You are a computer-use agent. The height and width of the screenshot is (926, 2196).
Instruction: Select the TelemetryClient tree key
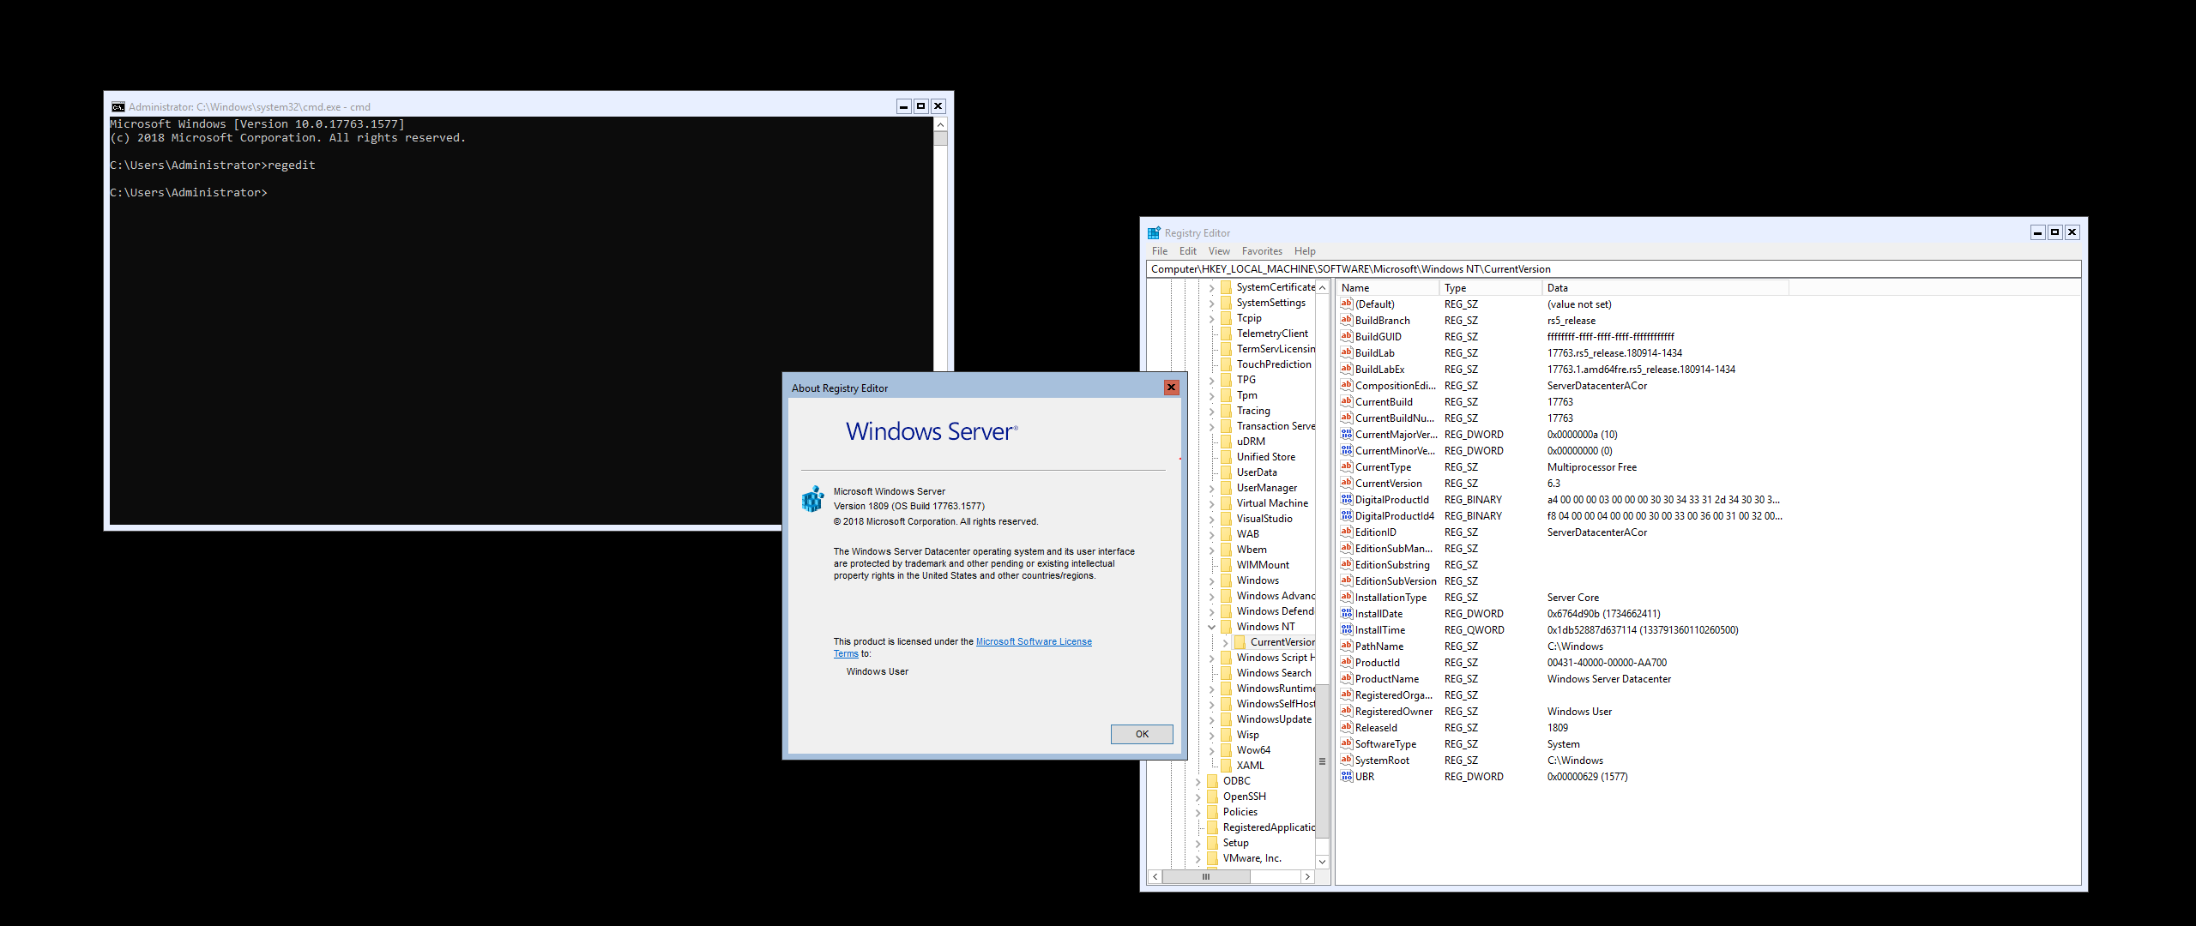pyautogui.click(x=1272, y=334)
